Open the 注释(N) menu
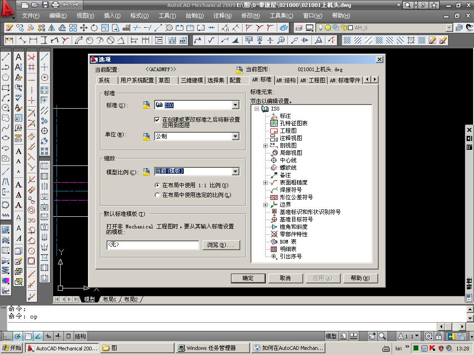The height and width of the screenshot is (355, 474). pyautogui.click(x=222, y=16)
